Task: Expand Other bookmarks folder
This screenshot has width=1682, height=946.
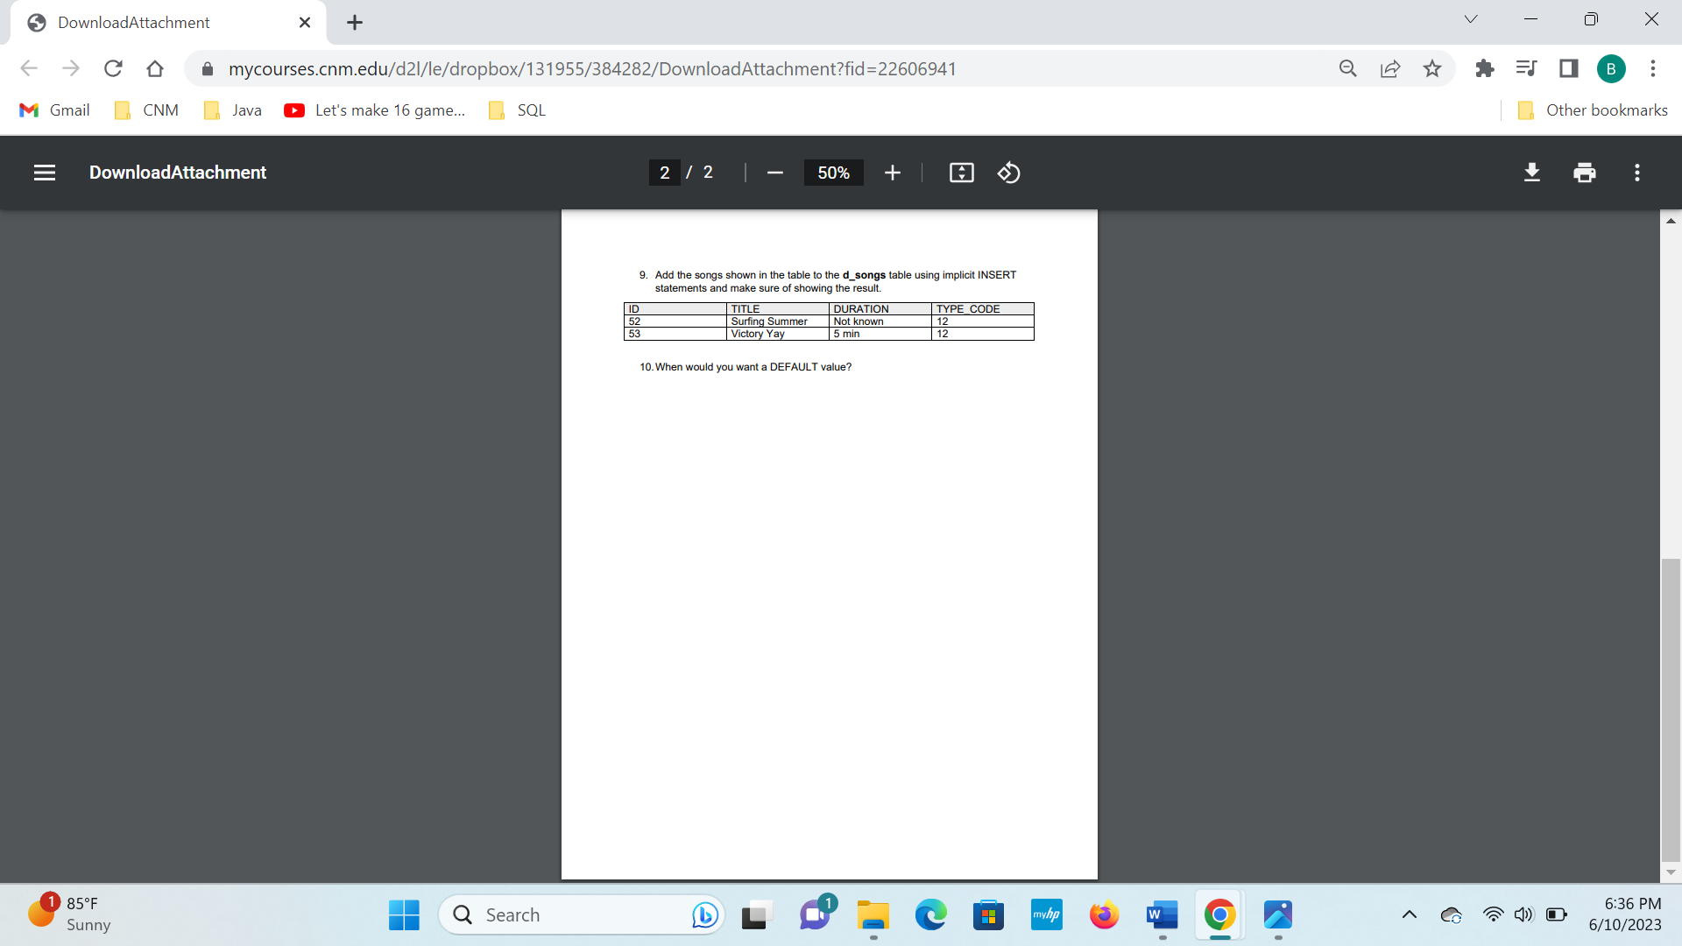Action: [x=1591, y=110]
